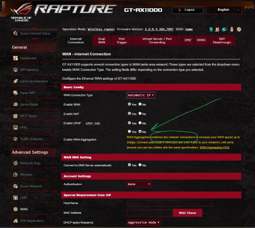255x228 pixels.
Task: Click the settings gear icon in header
Action: tap(239, 29)
